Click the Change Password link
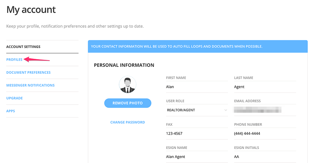 [128, 122]
